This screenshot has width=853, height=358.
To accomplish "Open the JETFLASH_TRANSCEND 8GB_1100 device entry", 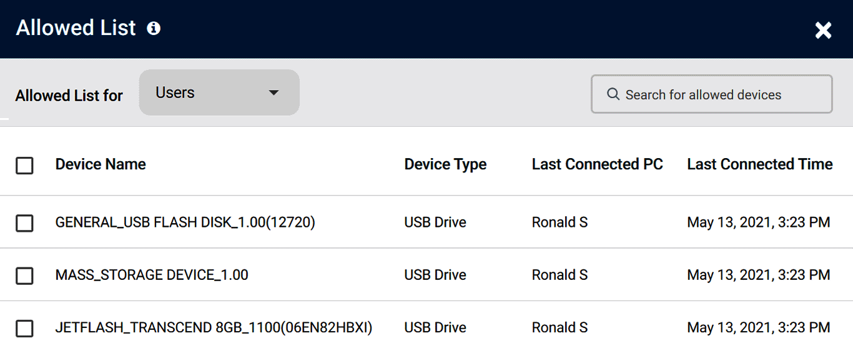I will (214, 327).
